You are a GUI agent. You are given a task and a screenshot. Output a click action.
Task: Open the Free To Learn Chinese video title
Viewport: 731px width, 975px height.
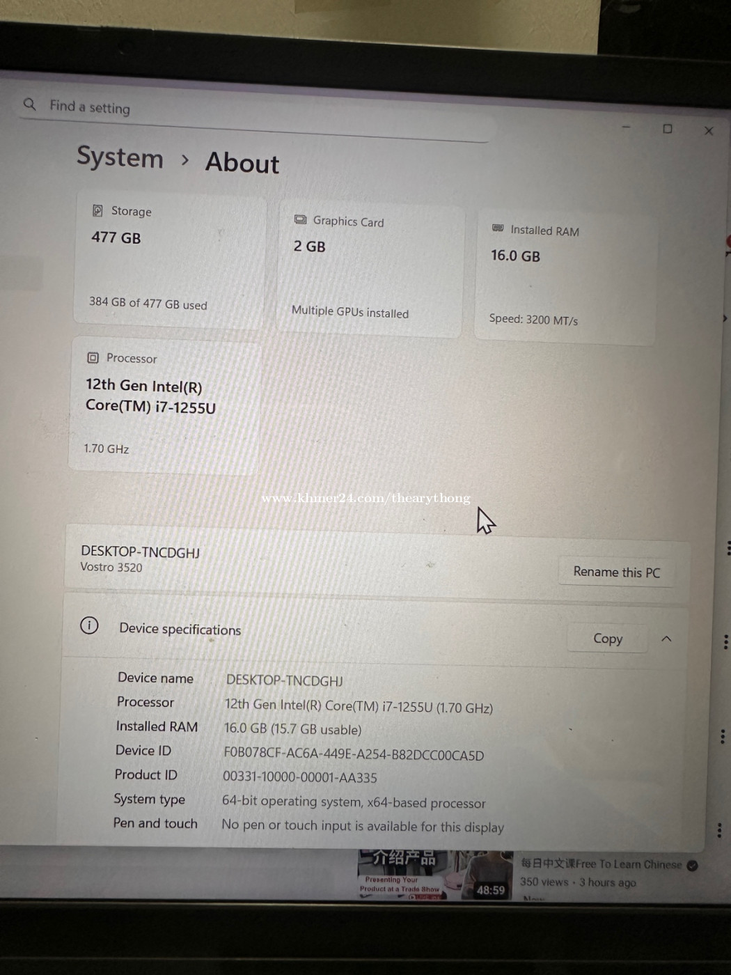[x=602, y=864]
